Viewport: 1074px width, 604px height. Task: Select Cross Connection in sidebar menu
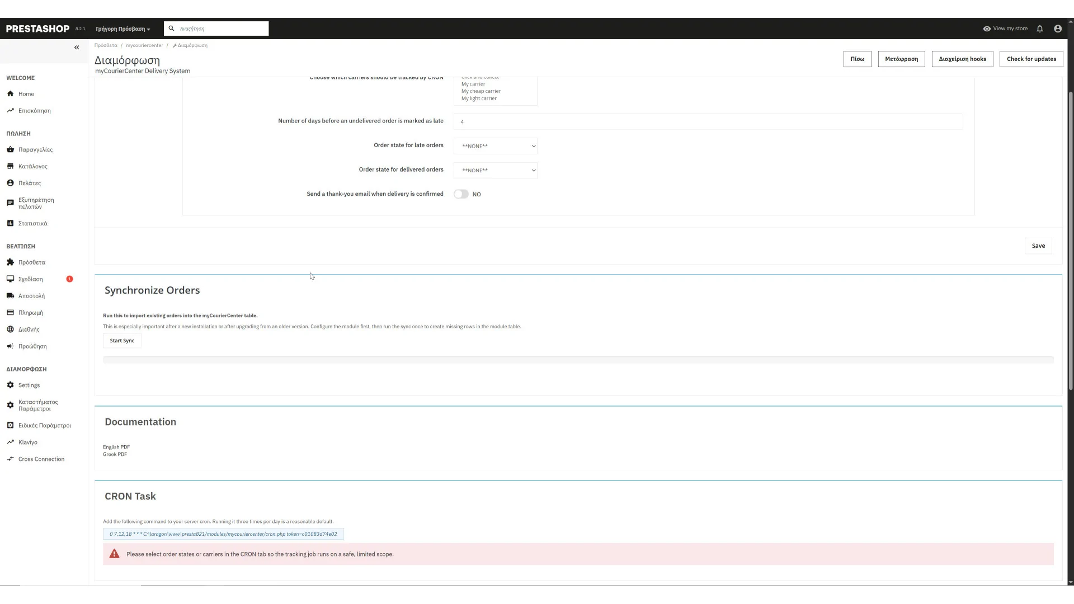(x=41, y=459)
